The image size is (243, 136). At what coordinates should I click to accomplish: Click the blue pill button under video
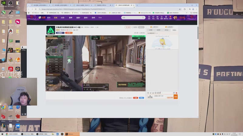[x=142, y=98]
